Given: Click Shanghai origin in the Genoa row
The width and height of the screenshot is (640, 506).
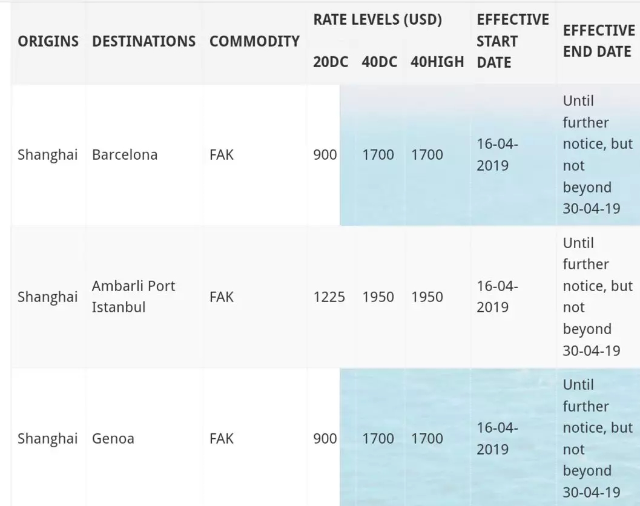Looking at the screenshot, I should [x=47, y=439].
